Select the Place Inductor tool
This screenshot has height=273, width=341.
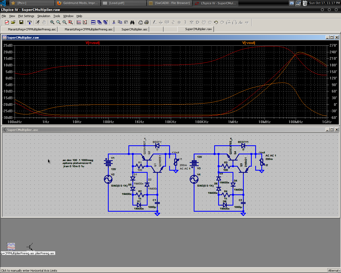(185, 22)
